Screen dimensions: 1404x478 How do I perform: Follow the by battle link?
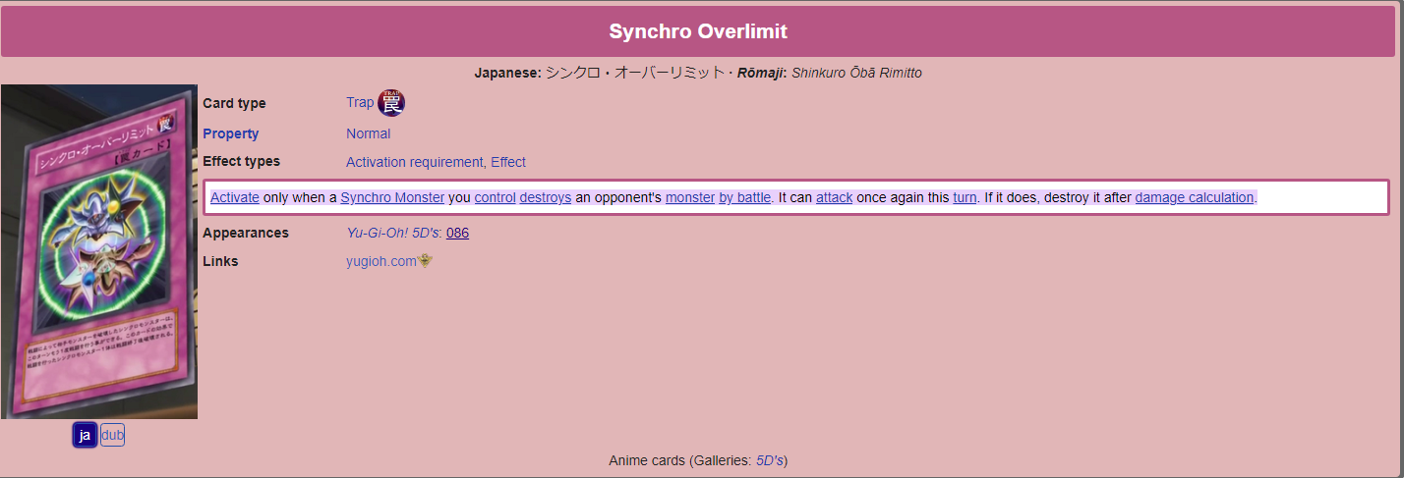click(745, 197)
